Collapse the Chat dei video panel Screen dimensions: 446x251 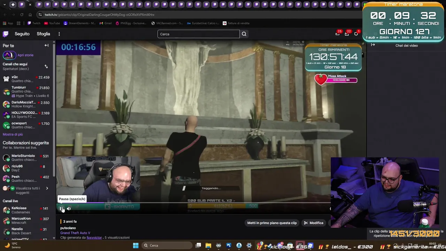point(373,45)
